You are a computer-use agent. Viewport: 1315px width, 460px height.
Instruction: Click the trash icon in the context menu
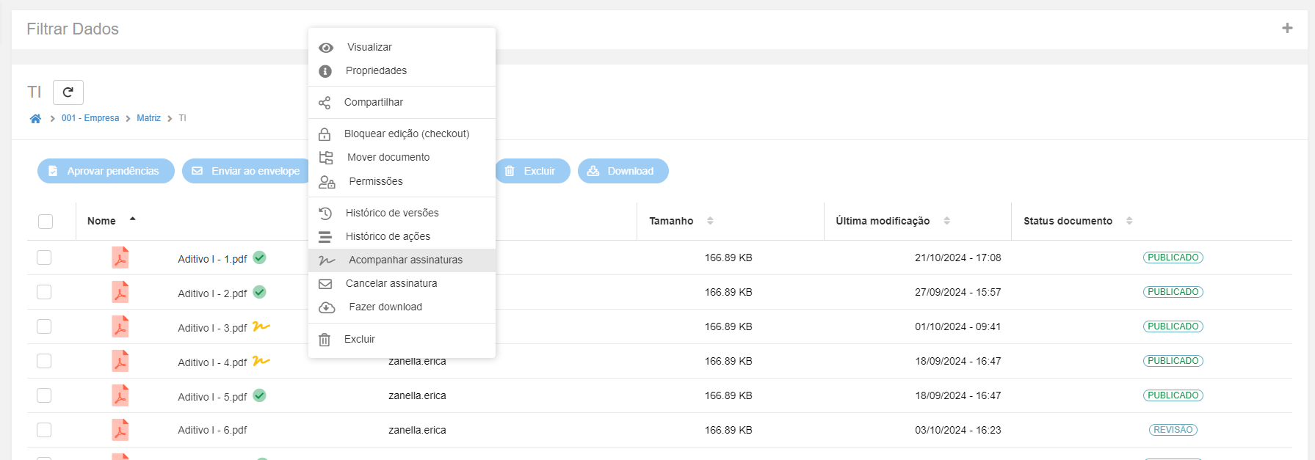tap(325, 340)
